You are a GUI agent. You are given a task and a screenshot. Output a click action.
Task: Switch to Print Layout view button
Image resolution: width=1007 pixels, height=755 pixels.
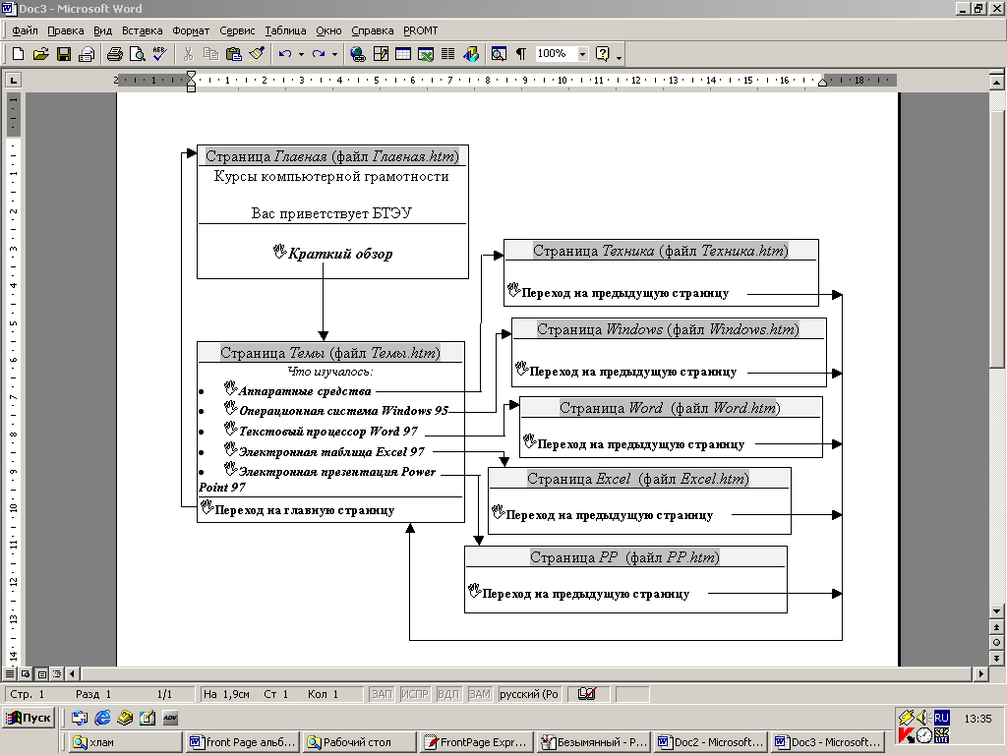(41, 673)
